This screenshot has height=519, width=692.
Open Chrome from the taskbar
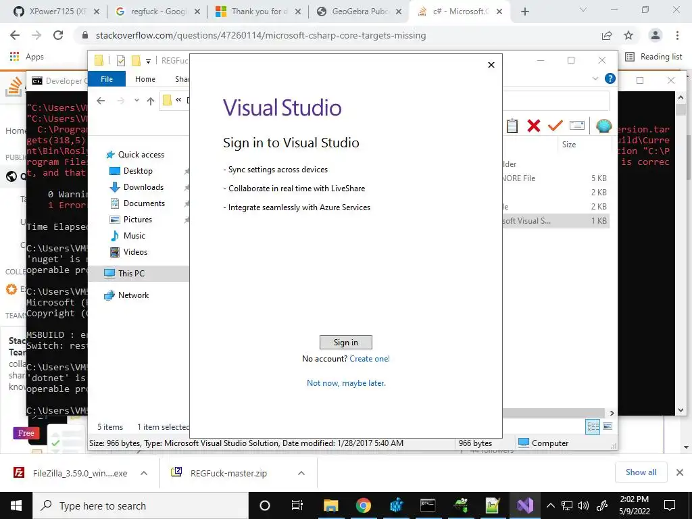363,505
